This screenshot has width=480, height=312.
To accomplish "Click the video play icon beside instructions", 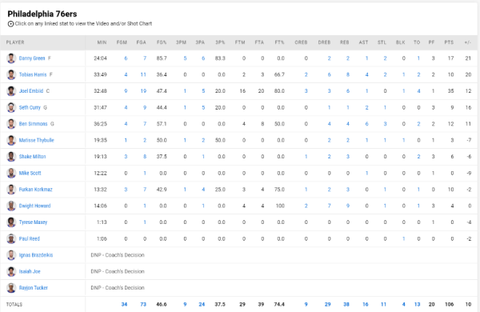I will click(x=10, y=24).
